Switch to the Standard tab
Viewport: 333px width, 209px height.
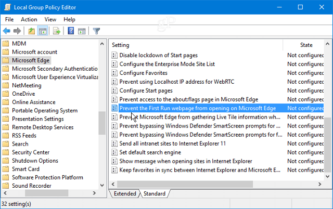(x=155, y=193)
